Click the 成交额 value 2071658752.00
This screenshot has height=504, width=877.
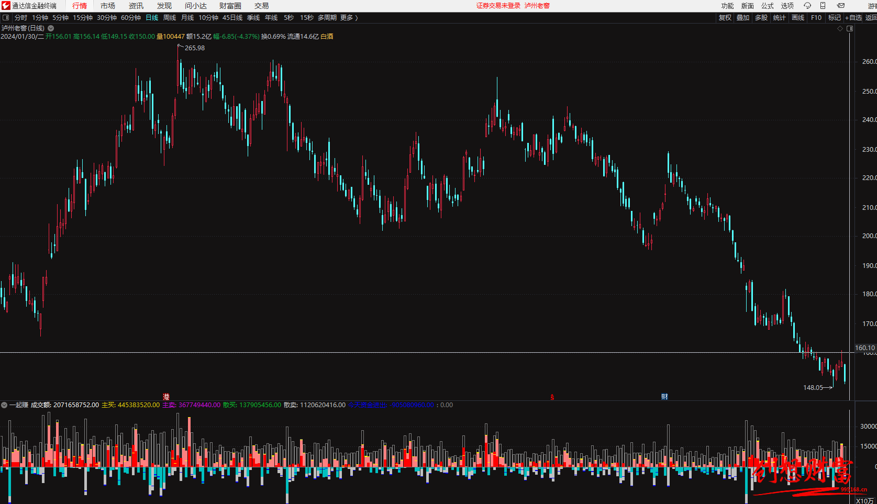(76, 405)
